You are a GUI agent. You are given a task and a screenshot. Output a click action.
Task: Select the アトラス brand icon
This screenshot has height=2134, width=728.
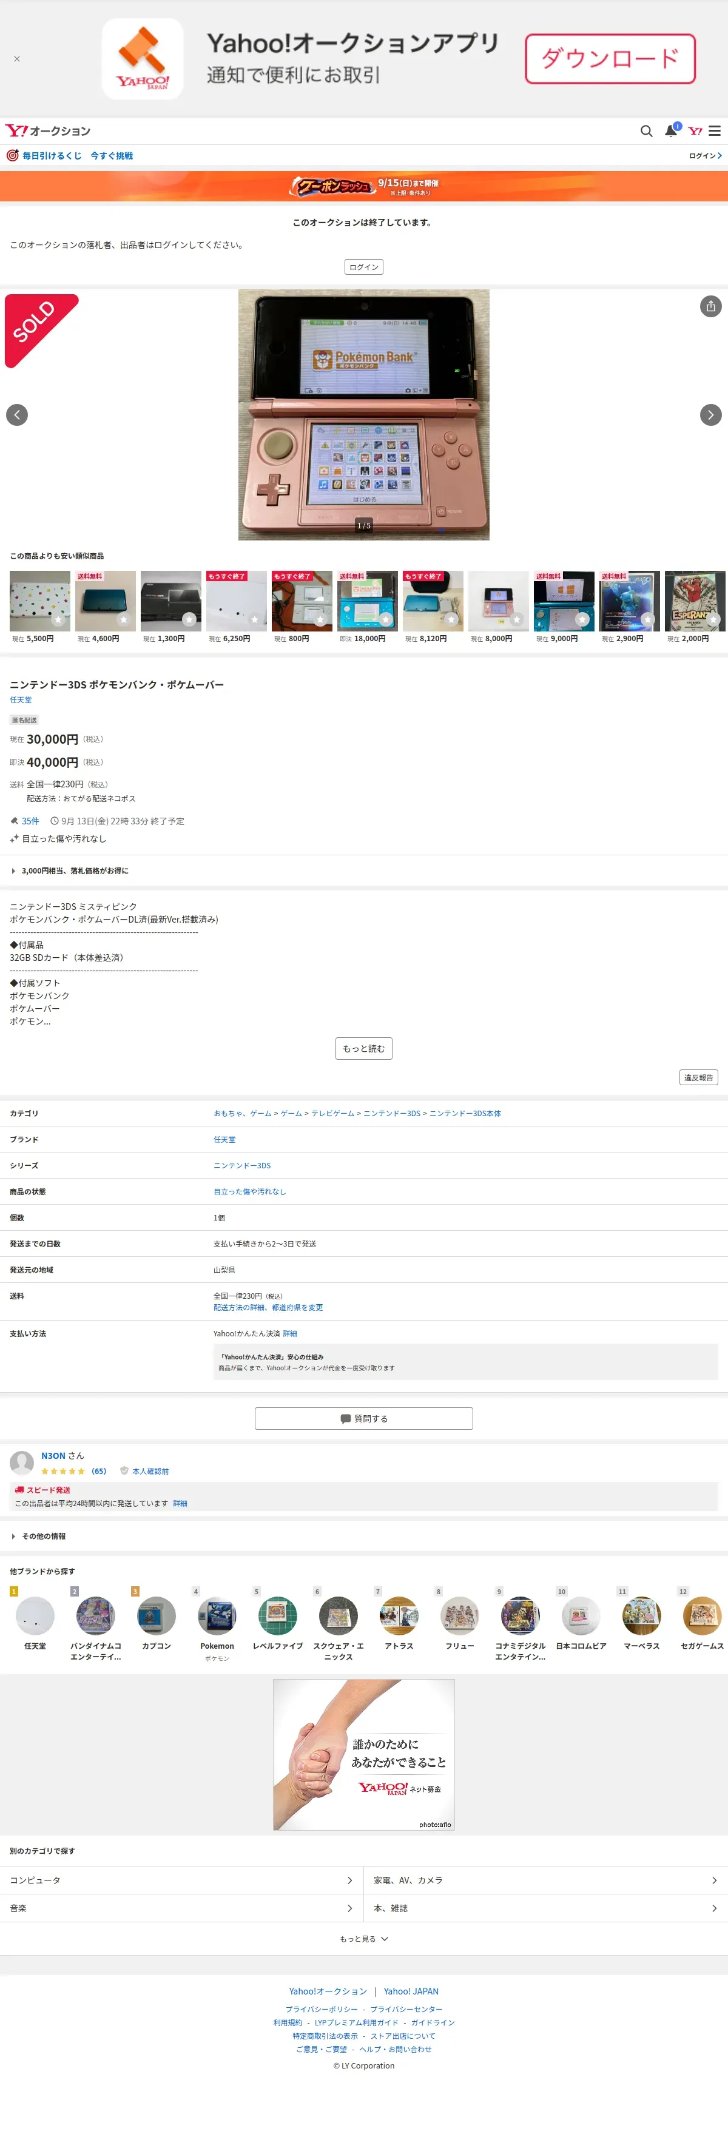tap(399, 1615)
